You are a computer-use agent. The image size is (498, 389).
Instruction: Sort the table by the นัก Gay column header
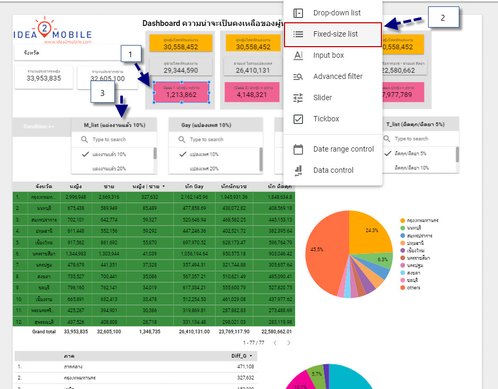194,186
